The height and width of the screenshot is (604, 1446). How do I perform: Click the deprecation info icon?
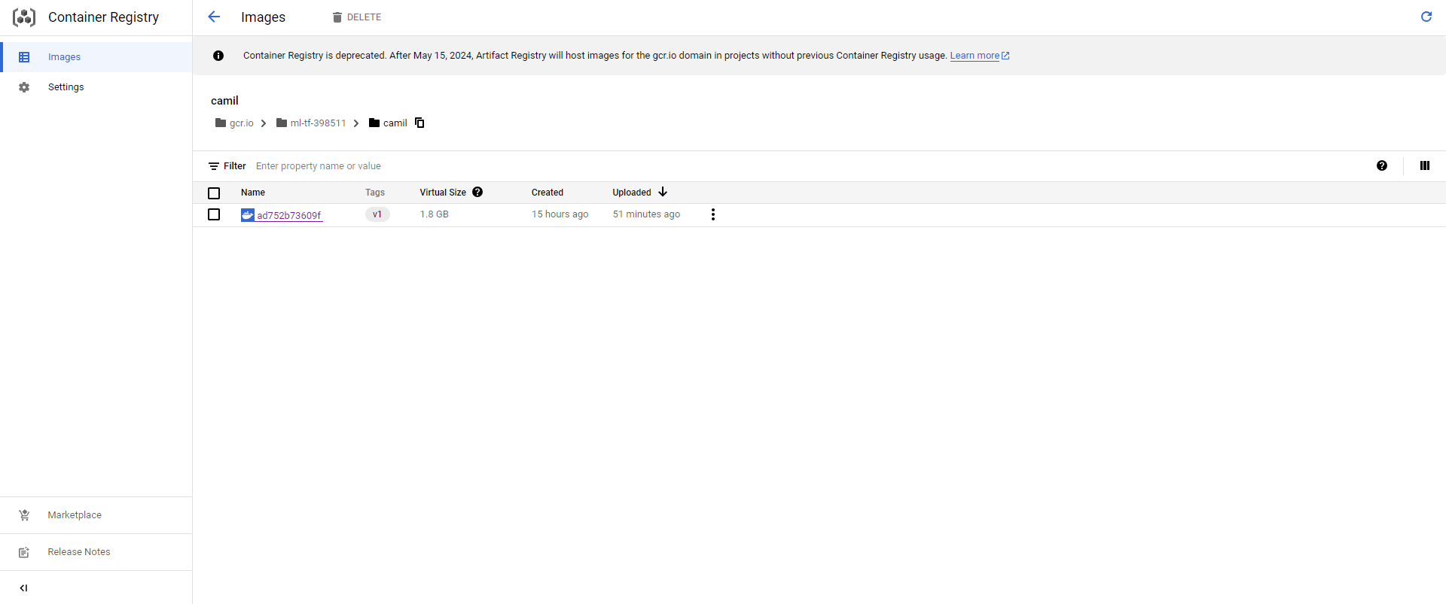tap(218, 56)
